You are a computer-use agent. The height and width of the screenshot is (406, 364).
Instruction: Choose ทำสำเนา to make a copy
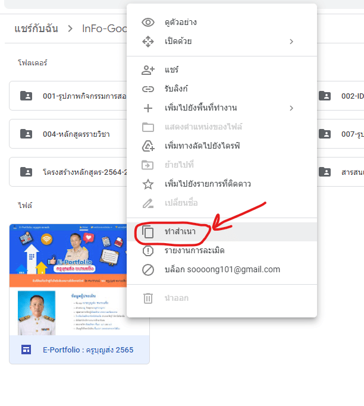pos(186,232)
